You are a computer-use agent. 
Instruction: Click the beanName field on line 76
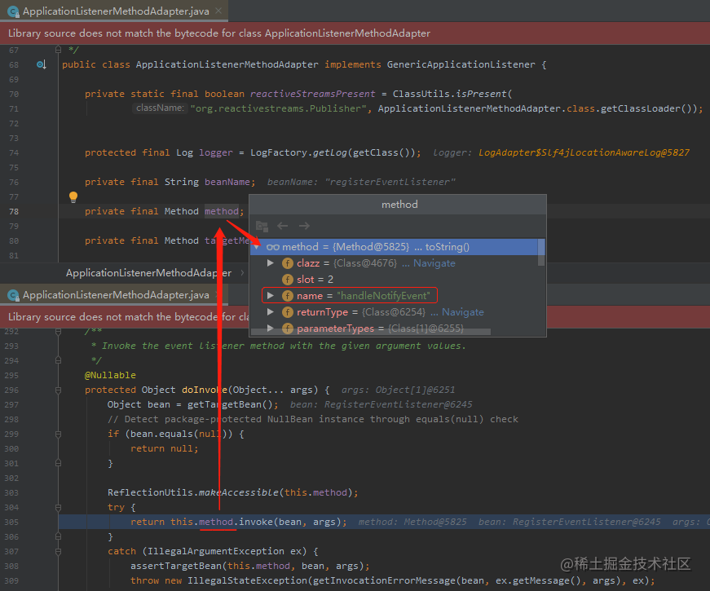pos(227,182)
